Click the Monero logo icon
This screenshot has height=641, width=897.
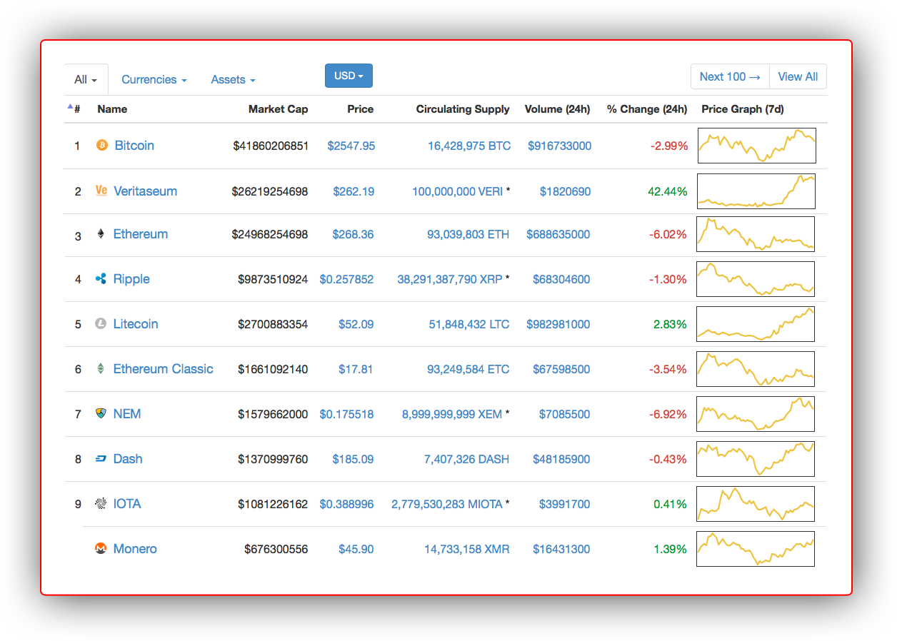pyautogui.click(x=101, y=548)
